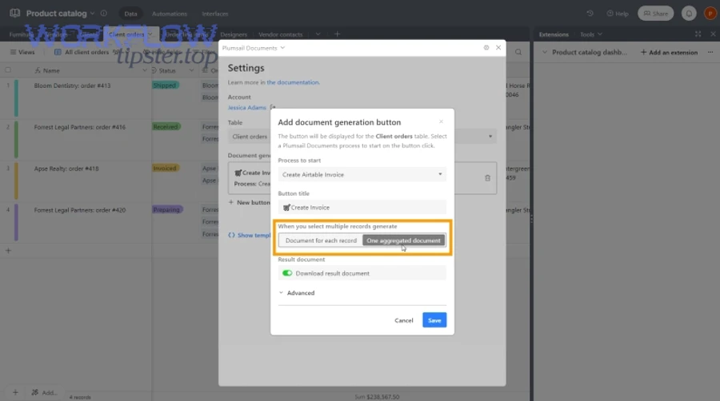Click the search magnifier icon

click(518, 52)
